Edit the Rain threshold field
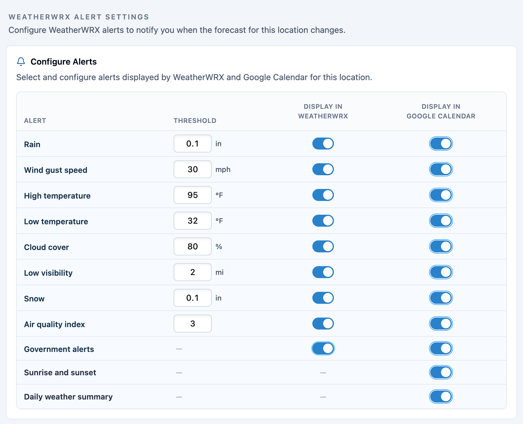 point(193,144)
